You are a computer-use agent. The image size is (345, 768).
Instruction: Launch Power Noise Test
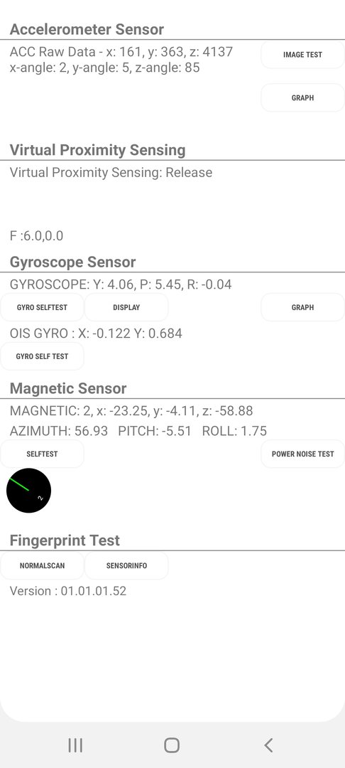pyautogui.click(x=302, y=454)
